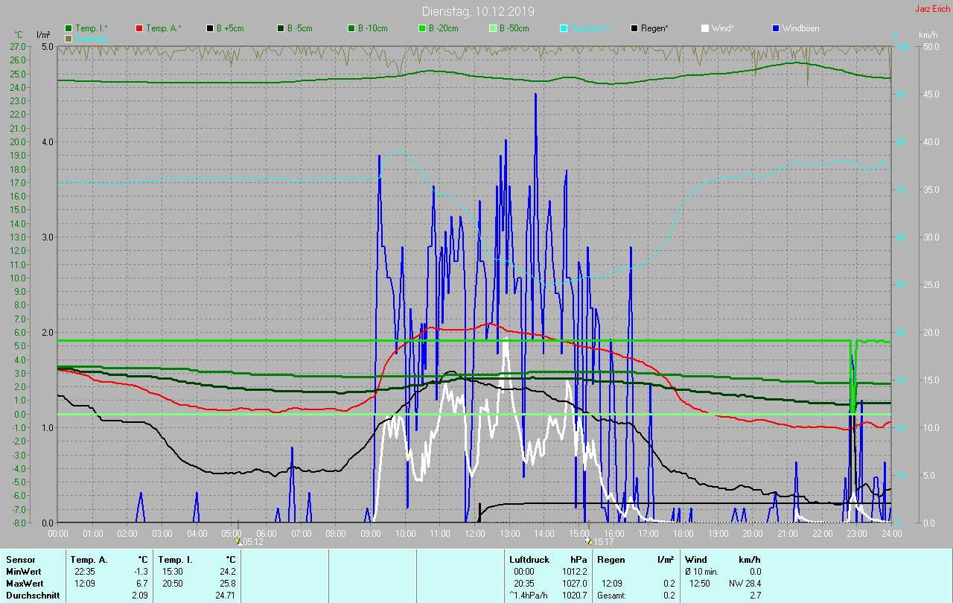This screenshot has height=603, width=953.
Task: Select the B -50cm light green square
Action: pyautogui.click(x=493, y=28)
